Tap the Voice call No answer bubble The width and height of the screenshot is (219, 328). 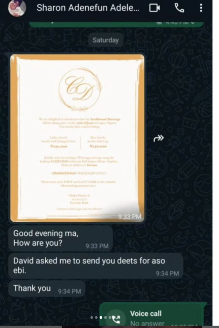pyautogui.click(x=152, y=315)
